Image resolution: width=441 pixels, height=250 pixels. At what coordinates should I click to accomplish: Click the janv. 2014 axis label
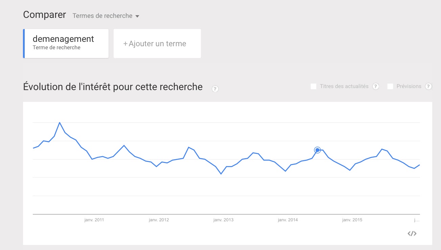[288, 220]
